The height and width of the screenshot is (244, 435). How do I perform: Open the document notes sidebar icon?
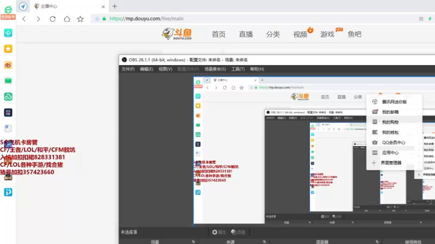[x=8, y=129]
